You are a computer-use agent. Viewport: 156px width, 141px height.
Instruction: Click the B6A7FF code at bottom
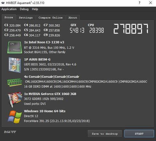tap(10, 132)
